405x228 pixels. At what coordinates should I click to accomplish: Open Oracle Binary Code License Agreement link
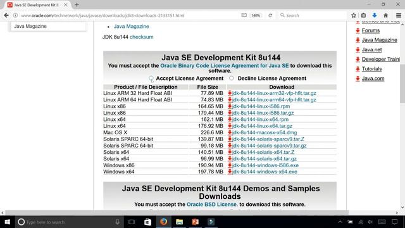tap(225, 66)
